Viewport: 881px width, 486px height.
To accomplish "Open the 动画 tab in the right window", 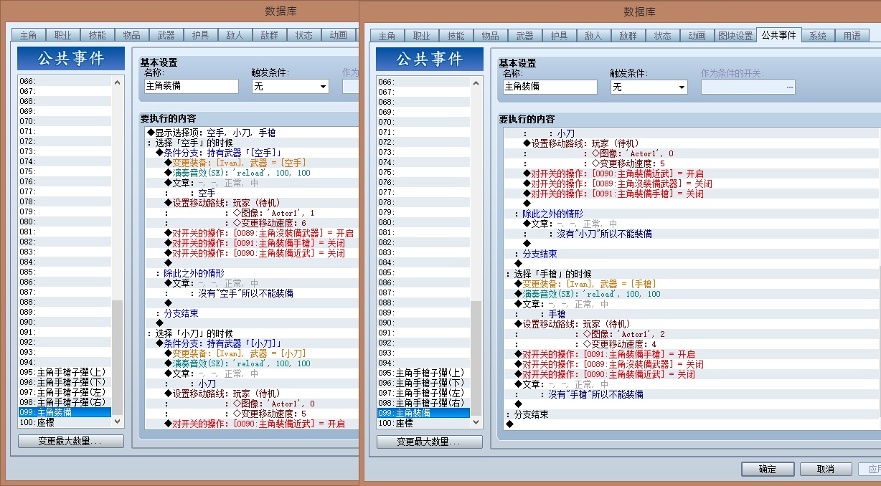I will 697,36.
